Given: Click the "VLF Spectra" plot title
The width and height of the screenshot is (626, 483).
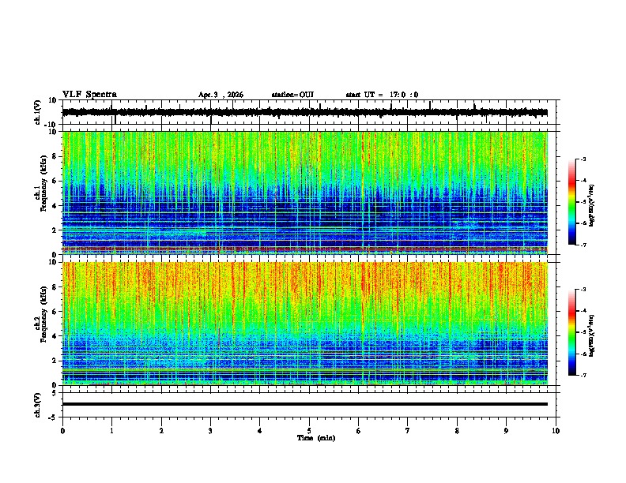Looking at the screenshot, I should click(89, 95).
